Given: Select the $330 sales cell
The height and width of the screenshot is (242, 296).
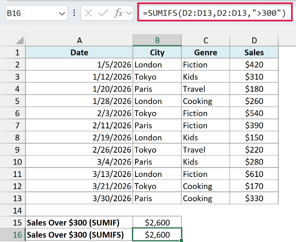Looking at the screenshot, I should (x=254, y=198).
